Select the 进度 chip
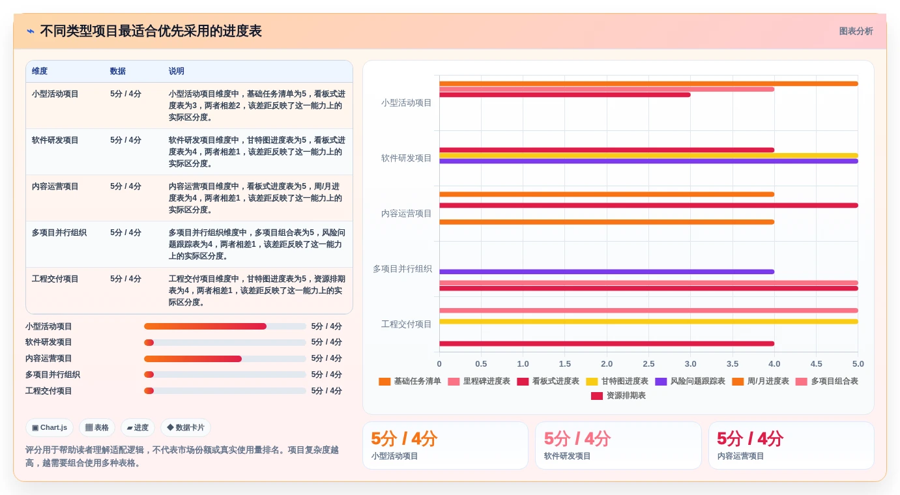This screenshot has width=900, height=495. (x=138, y=428)
